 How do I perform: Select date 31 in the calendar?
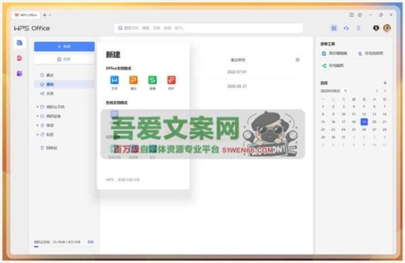pyautogui.click(x=343, y=137)
